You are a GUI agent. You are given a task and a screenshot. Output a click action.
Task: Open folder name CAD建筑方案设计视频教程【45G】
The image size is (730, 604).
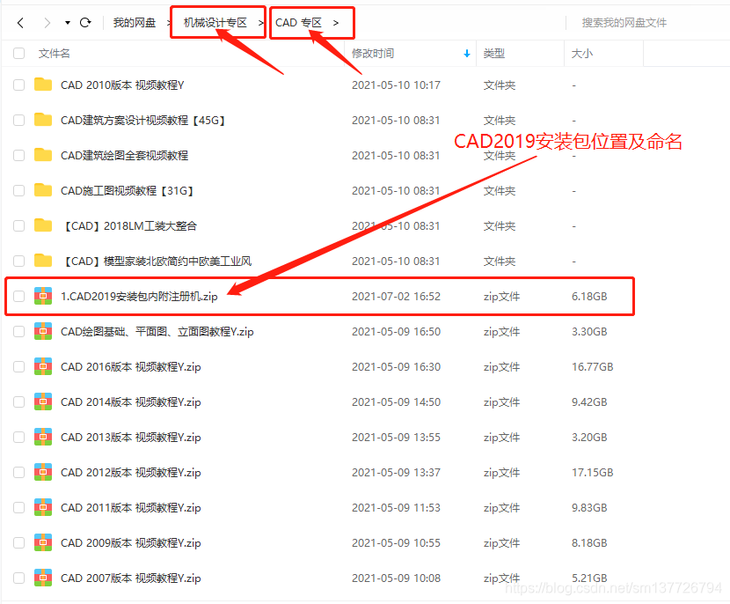(143, 121)
